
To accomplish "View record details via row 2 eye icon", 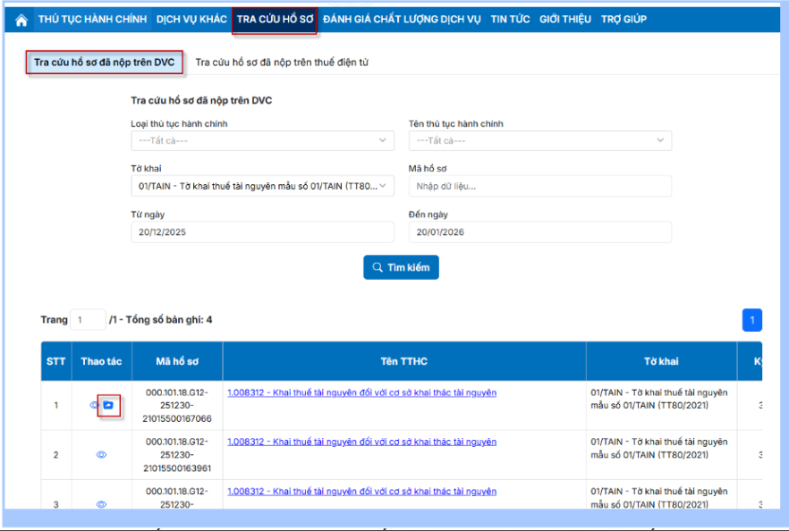I will coord(101,455).
